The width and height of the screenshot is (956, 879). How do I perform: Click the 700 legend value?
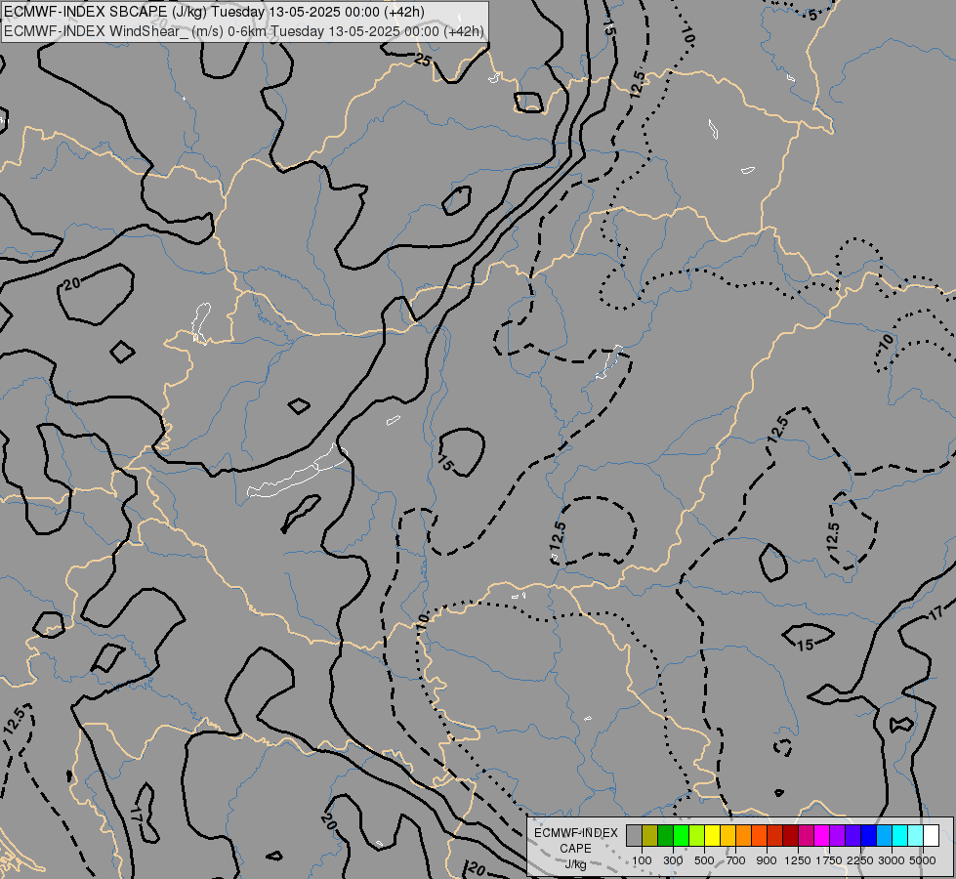[x=736, y=860]
